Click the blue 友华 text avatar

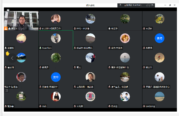click(56, 77)
